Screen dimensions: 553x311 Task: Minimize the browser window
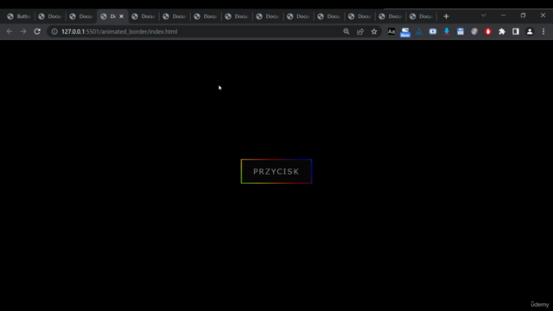click(x=503, y=16)
